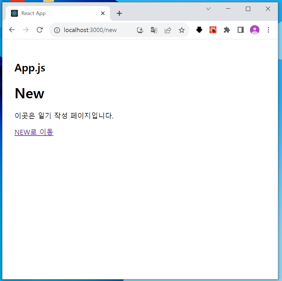The image size is (282, 281).
Task: Open Google Translate icon in address bar
Action: pos(154,30)
